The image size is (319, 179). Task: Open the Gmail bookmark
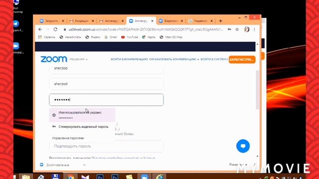point(111,37)
